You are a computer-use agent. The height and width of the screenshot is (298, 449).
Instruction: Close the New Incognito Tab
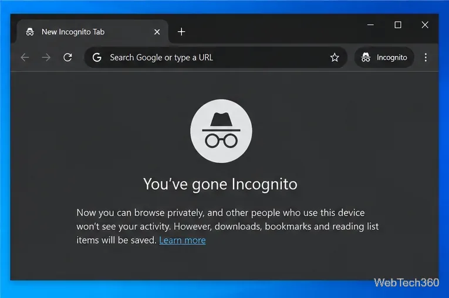click(x=157, y=32)
